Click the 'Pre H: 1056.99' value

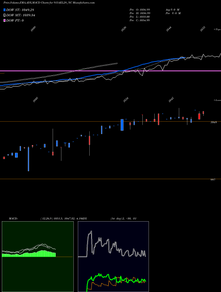(x=140, y=13)
